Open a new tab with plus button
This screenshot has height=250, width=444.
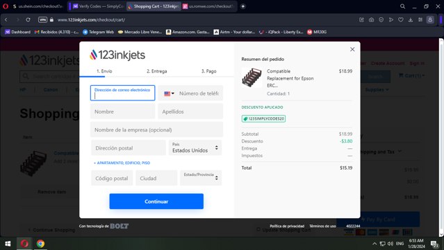point(242,6)
